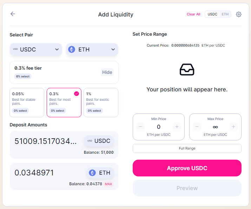Go back using the left arrow icon
This screenshot has width=251, height=209.
pos(13,14)
